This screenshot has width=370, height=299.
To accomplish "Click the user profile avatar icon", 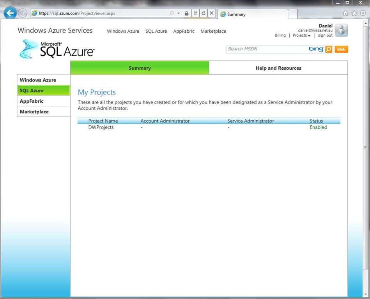I will (342, 30).
